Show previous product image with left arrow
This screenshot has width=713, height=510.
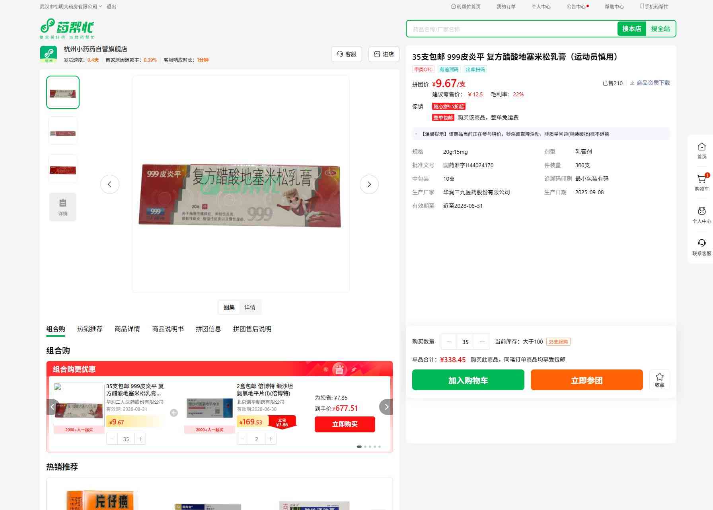click(110, 184)
